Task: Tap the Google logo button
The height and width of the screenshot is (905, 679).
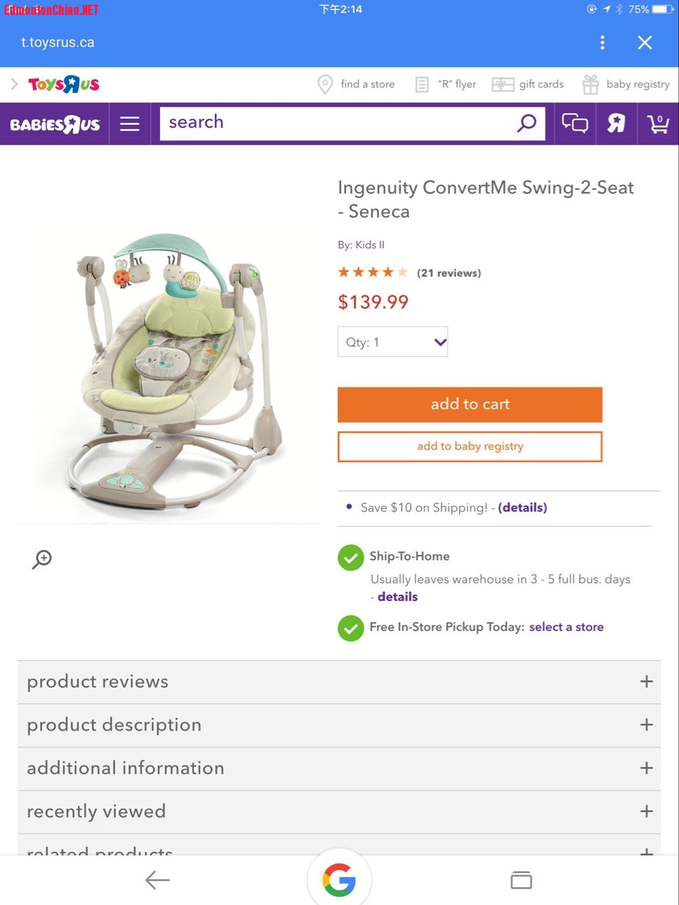Action: tap(339, 880)
